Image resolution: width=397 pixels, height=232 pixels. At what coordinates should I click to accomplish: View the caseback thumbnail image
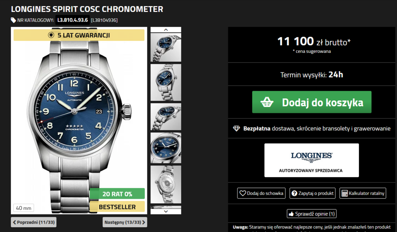pyautogui.click(x=166, y=184)
